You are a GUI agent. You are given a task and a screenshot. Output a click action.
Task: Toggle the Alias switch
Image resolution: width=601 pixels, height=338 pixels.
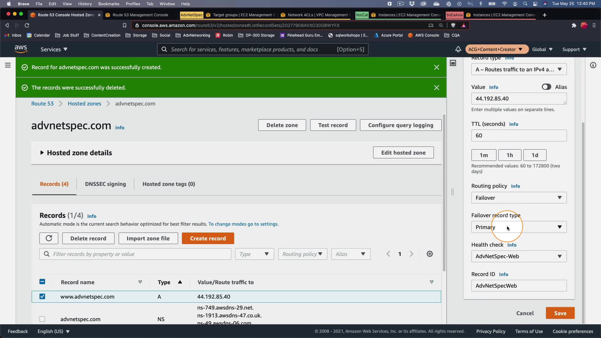coord(546,87)
